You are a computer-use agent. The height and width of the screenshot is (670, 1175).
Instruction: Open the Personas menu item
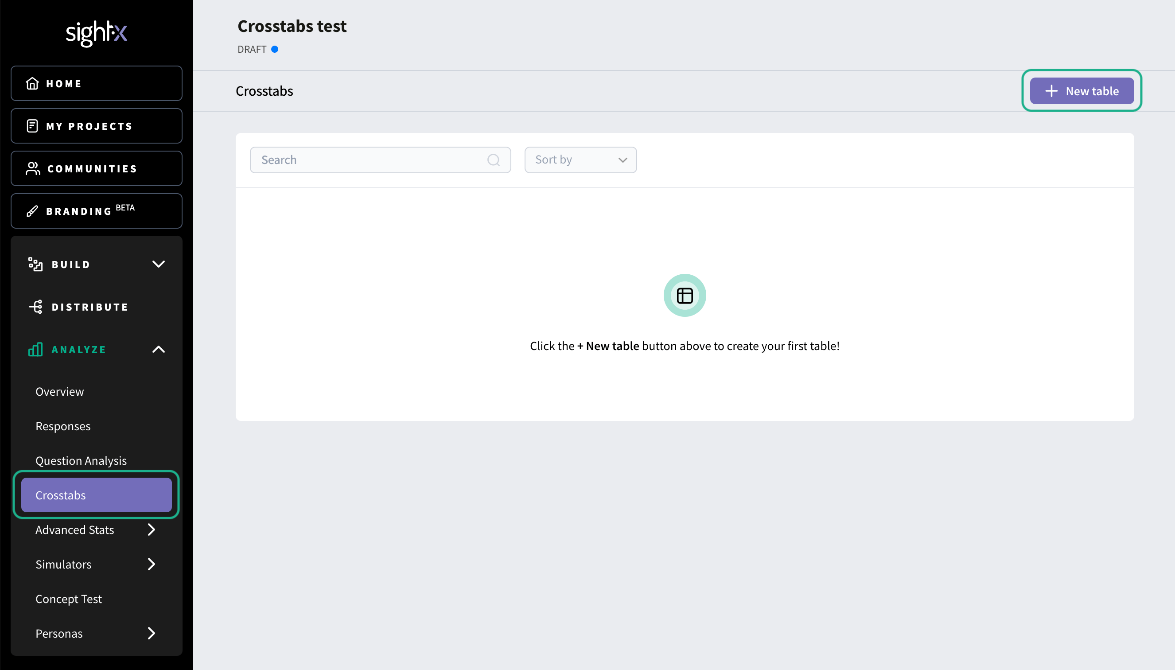pyautogui.click(x=59, y=633)
